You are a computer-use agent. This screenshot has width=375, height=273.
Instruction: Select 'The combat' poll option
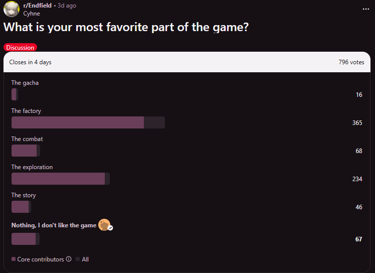click(27, 139)
